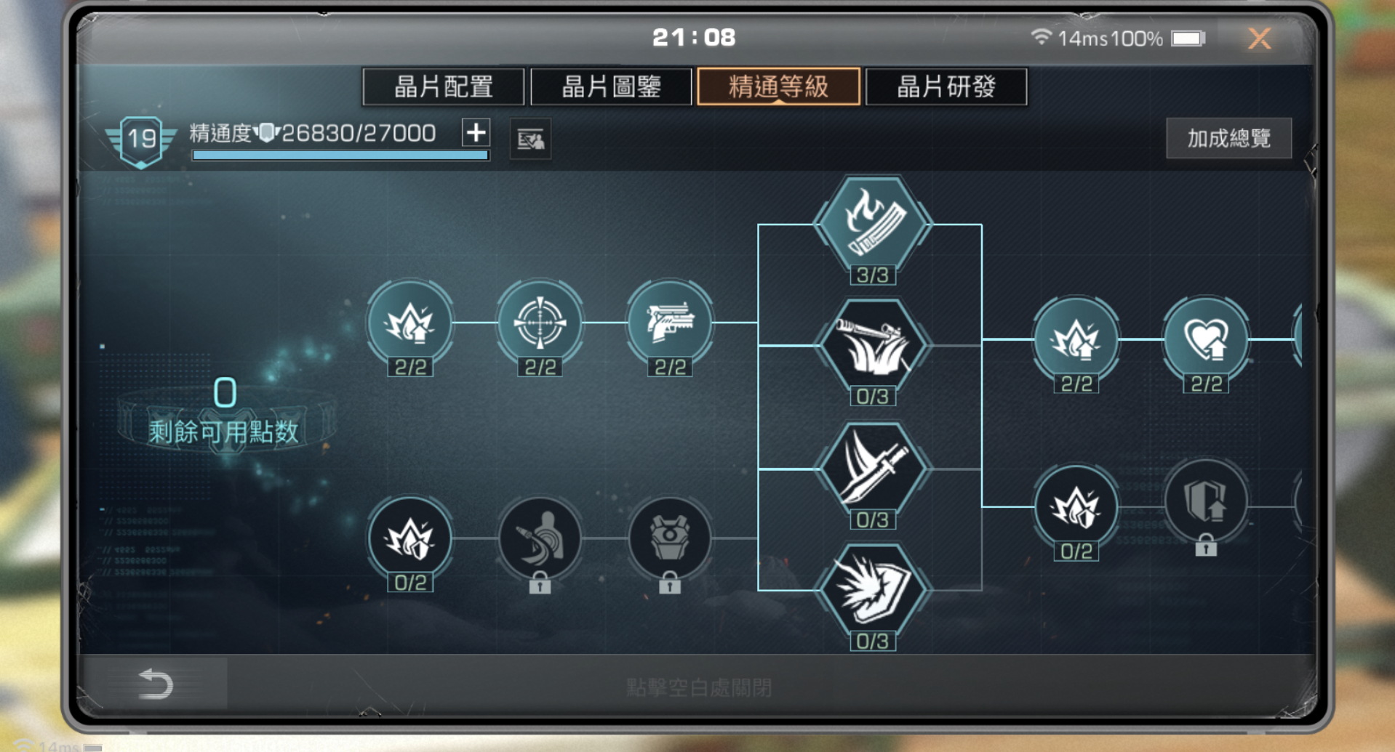Open the profile card icon beside plus

530,139
